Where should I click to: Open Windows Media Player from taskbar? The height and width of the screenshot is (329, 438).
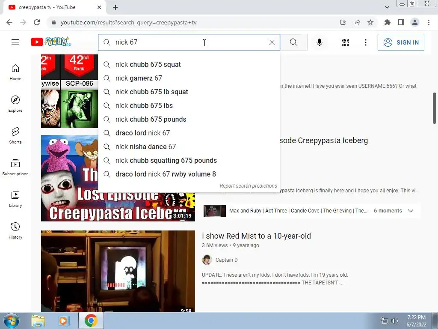coord(64,320)
